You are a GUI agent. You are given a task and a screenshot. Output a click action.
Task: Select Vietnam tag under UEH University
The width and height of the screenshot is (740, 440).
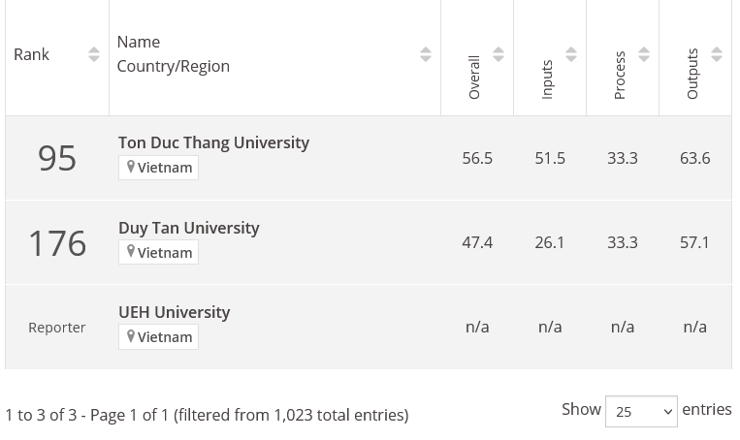point(159,336)
